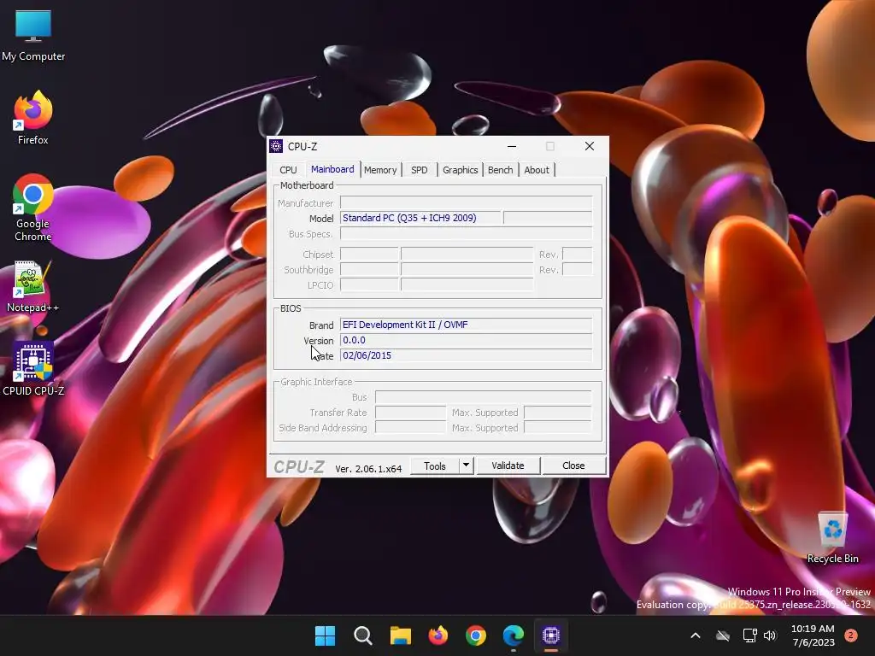Switch to the Memory tab
The image size is (875, 656).
(x=380, y=170)
